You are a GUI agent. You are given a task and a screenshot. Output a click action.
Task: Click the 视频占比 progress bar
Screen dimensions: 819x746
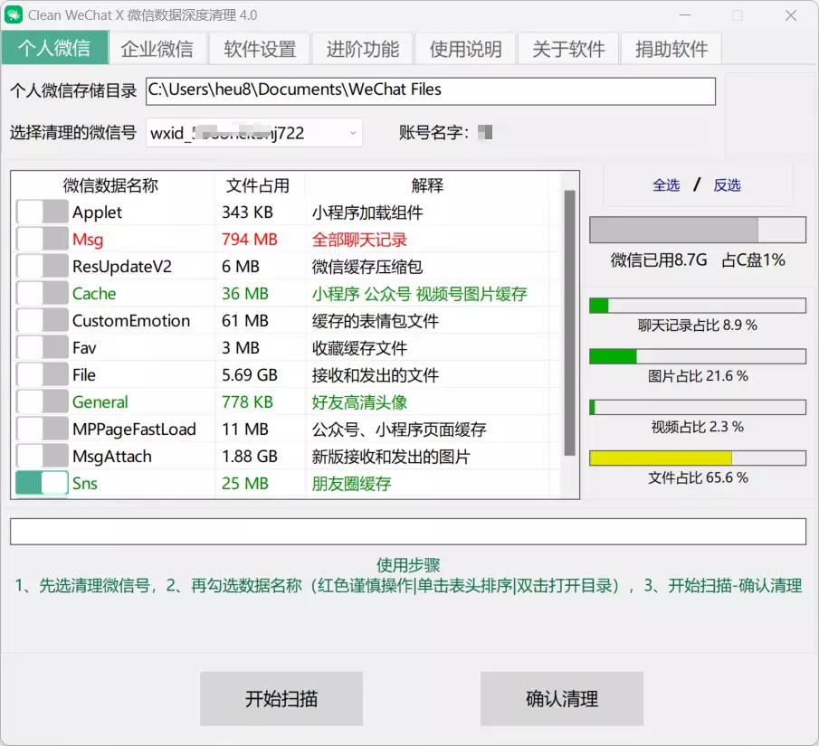coord(698,407)
